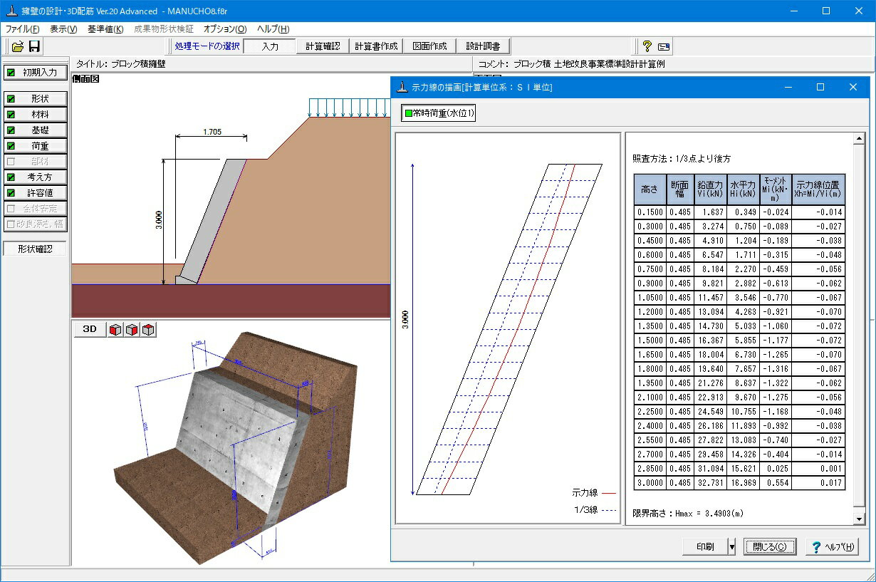Click the 鉛直力 Vi(kN) column header
The width and height of the screenshot is (876, 582).
click(x=709, y=189)
